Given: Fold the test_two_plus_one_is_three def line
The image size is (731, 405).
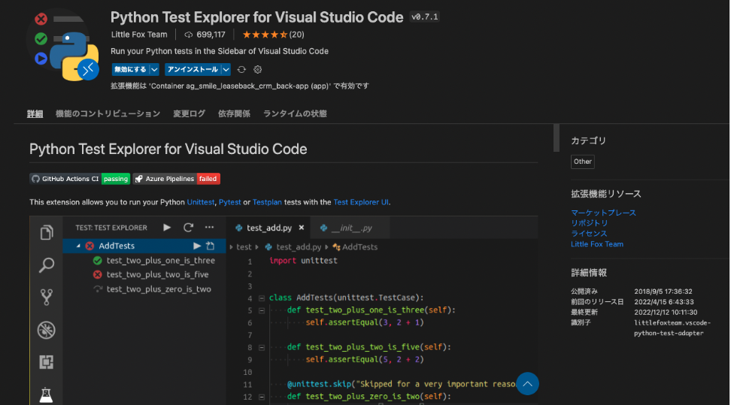Looking at the screenshot, I should [x=262, y=310].
